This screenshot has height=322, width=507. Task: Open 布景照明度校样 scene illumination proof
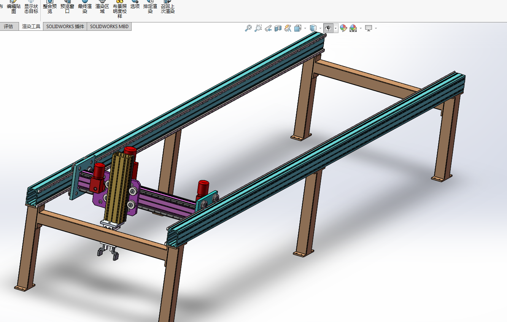pos(120,9)
